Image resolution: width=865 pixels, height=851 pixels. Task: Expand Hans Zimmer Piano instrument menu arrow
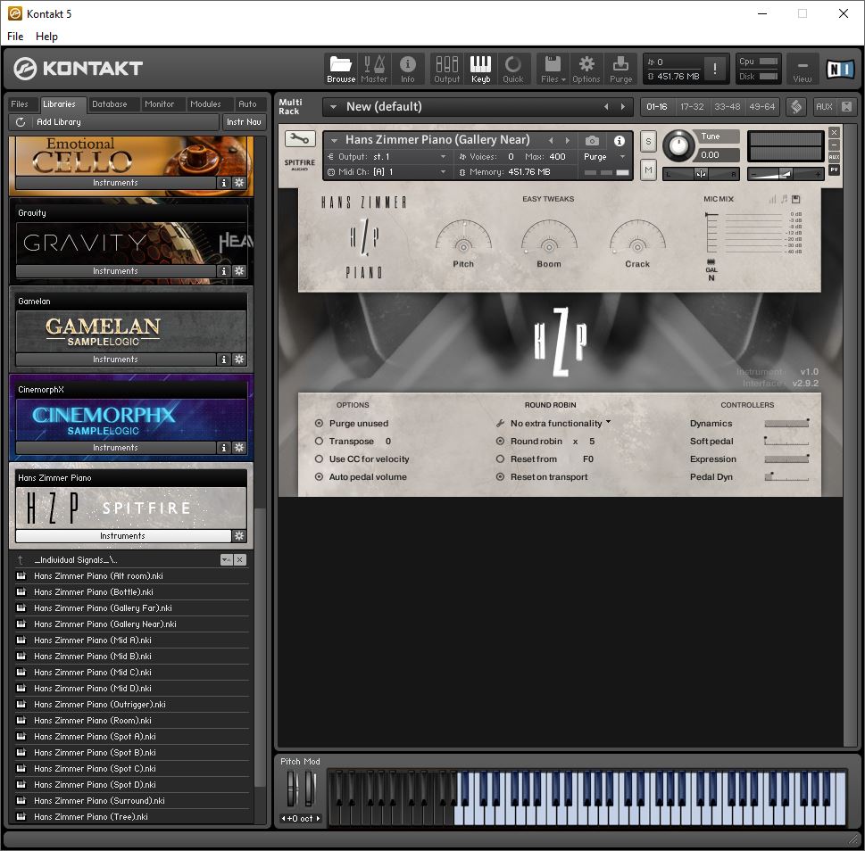tap(334, 141)
